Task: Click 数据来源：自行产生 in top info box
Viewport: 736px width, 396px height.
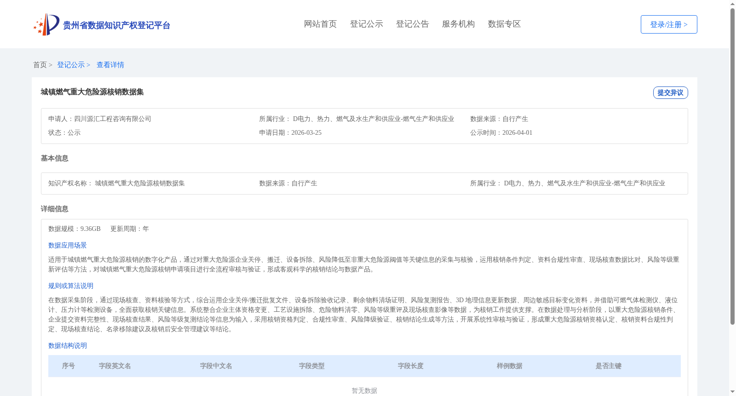Action: (x=499, y=119)
